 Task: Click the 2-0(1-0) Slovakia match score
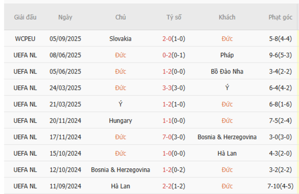point(174,39)
